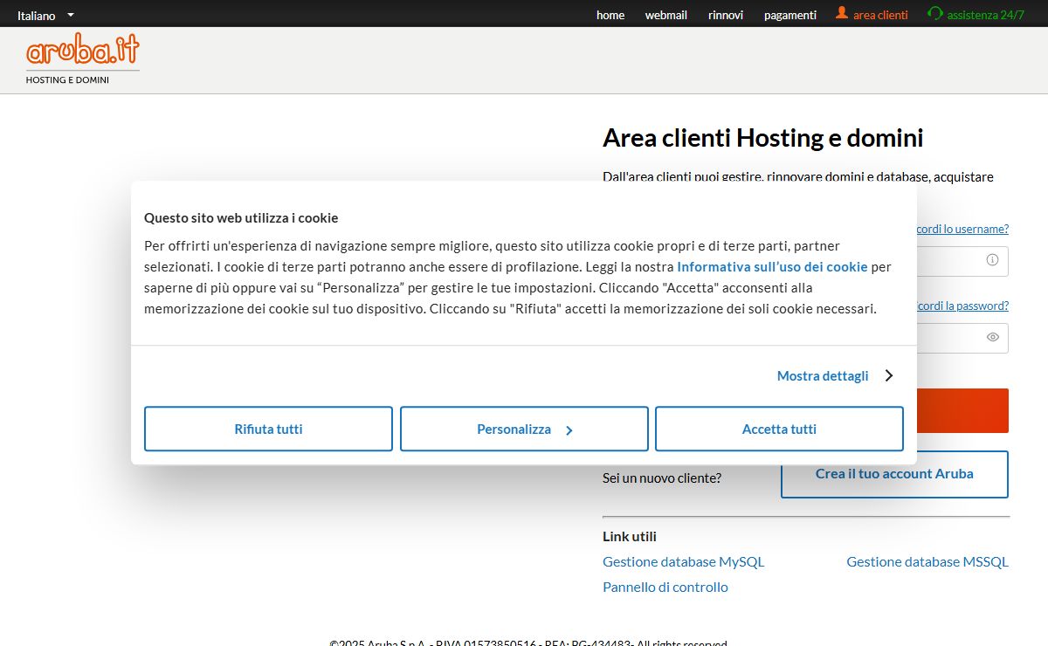Open Pannello di controllo link

coord(665,587)
